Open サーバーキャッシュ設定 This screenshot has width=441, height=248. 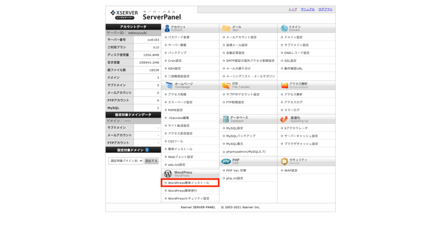click(x=301, y=136)
